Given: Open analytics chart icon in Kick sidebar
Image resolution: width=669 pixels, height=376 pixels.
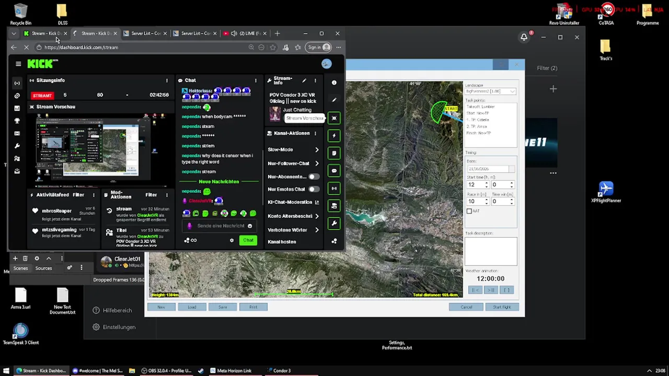Looking at the screenshot, I should pyautogui.click(x=17, y=108).
